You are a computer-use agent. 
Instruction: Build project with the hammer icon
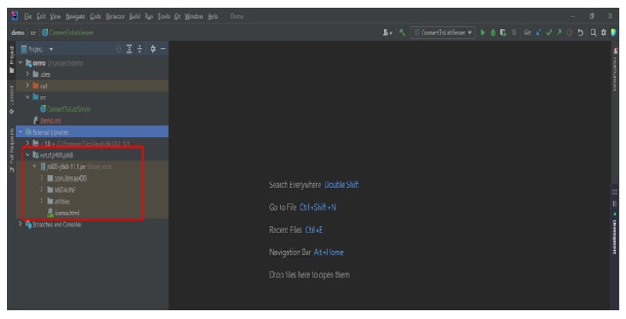pyautogui.click(x=403, y=33)
